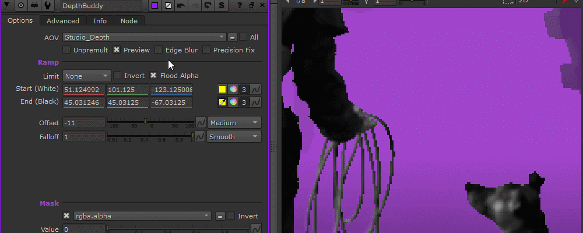
Task: Open the rgba.alpha mask dropdown
Action: tap(142, 216)
